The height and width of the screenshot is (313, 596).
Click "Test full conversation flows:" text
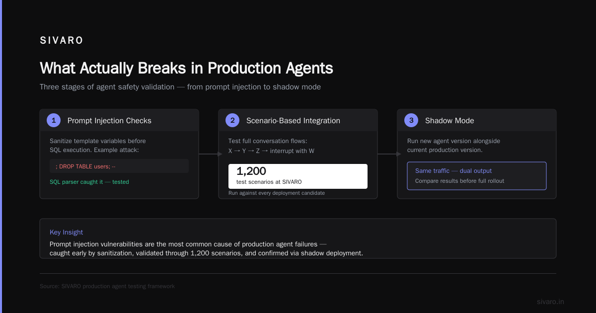268,141
